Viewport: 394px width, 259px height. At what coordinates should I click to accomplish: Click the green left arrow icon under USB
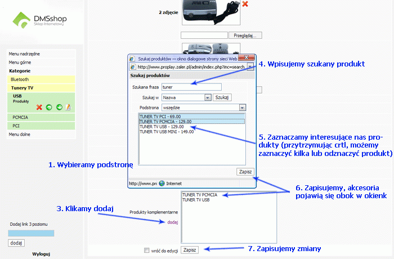(x=49, y=108)
